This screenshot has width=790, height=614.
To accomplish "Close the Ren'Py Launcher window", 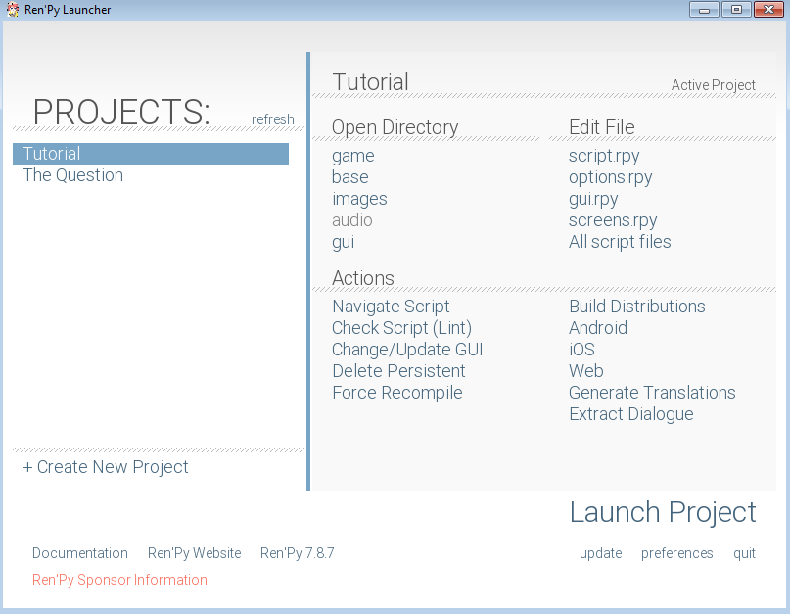I will point(768,10).
